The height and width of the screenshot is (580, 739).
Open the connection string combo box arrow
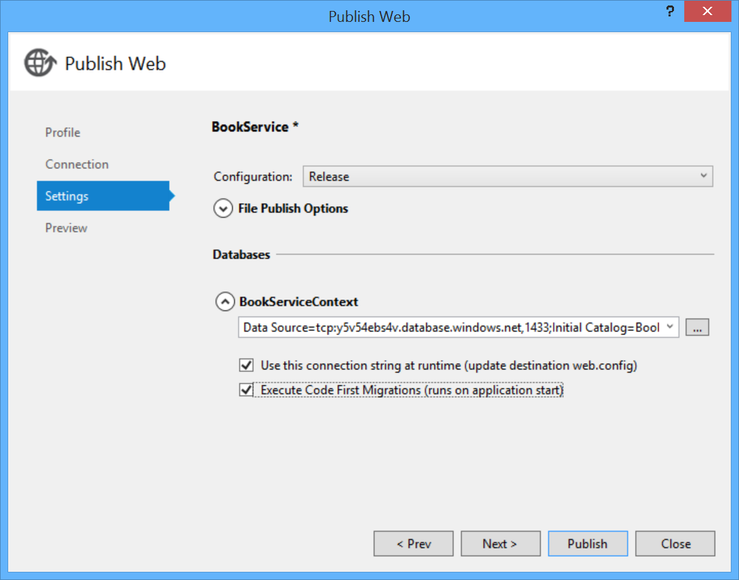pos(669,327)
